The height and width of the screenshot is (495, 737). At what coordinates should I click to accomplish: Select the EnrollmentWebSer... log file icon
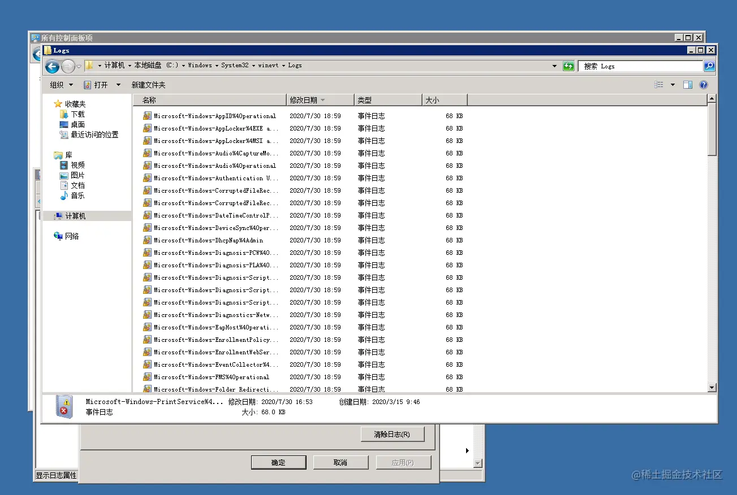point(147,352)
